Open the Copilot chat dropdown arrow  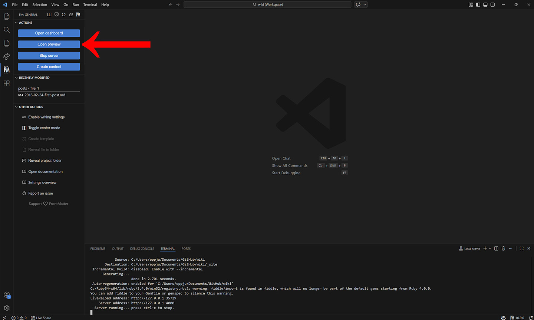coord(365,4)
